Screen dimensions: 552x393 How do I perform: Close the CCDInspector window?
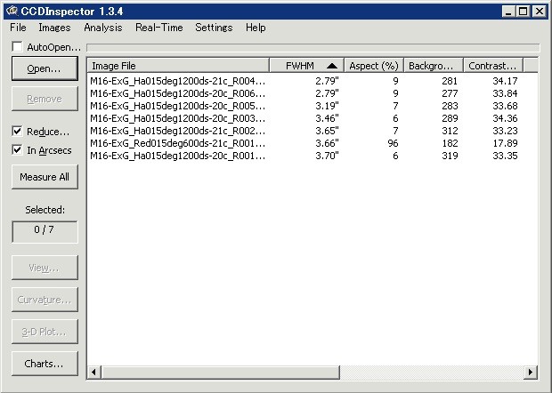click(539, 12)
